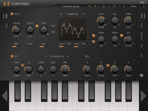Click the +12 octave button
Viewport: 148px width, 111px height.
click(x=53, y=26)
